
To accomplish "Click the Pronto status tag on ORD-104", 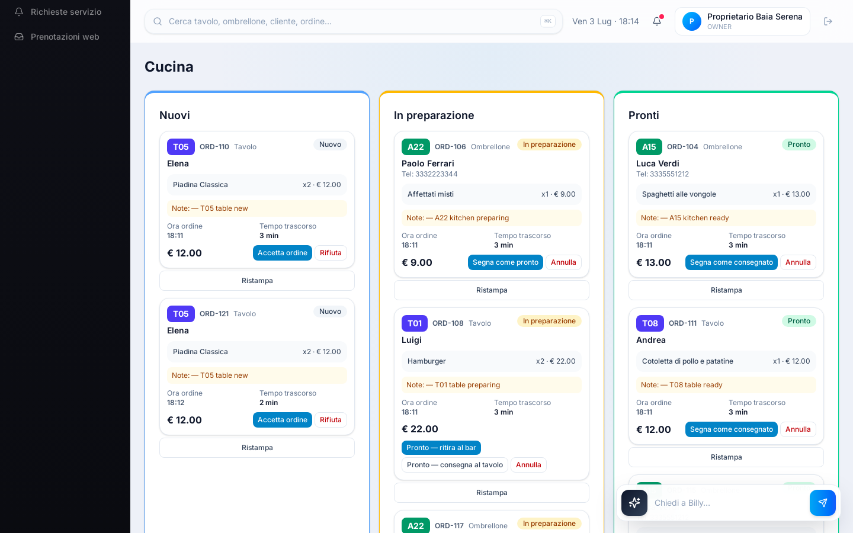I will pyautogui.click(x=799, y=145).
